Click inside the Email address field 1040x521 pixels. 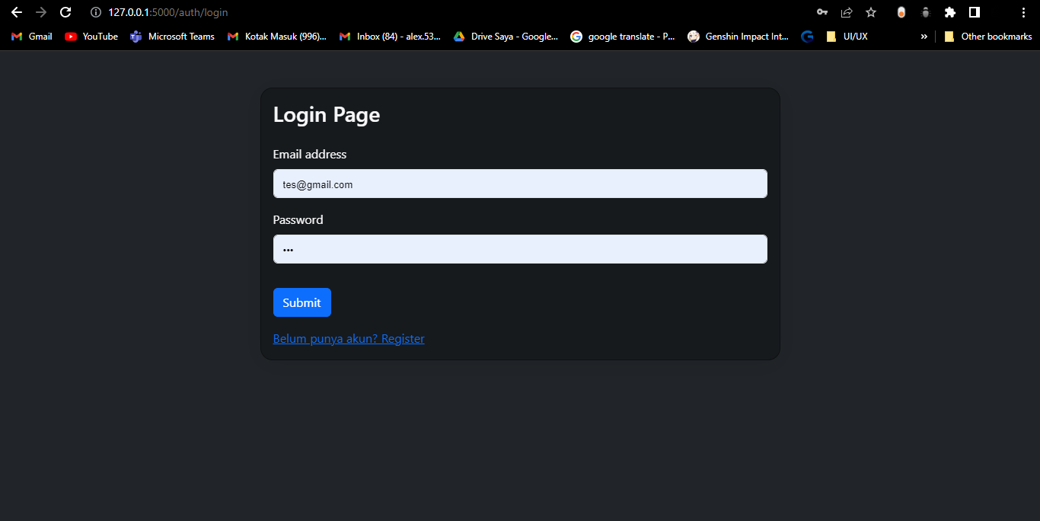(520, 184)
